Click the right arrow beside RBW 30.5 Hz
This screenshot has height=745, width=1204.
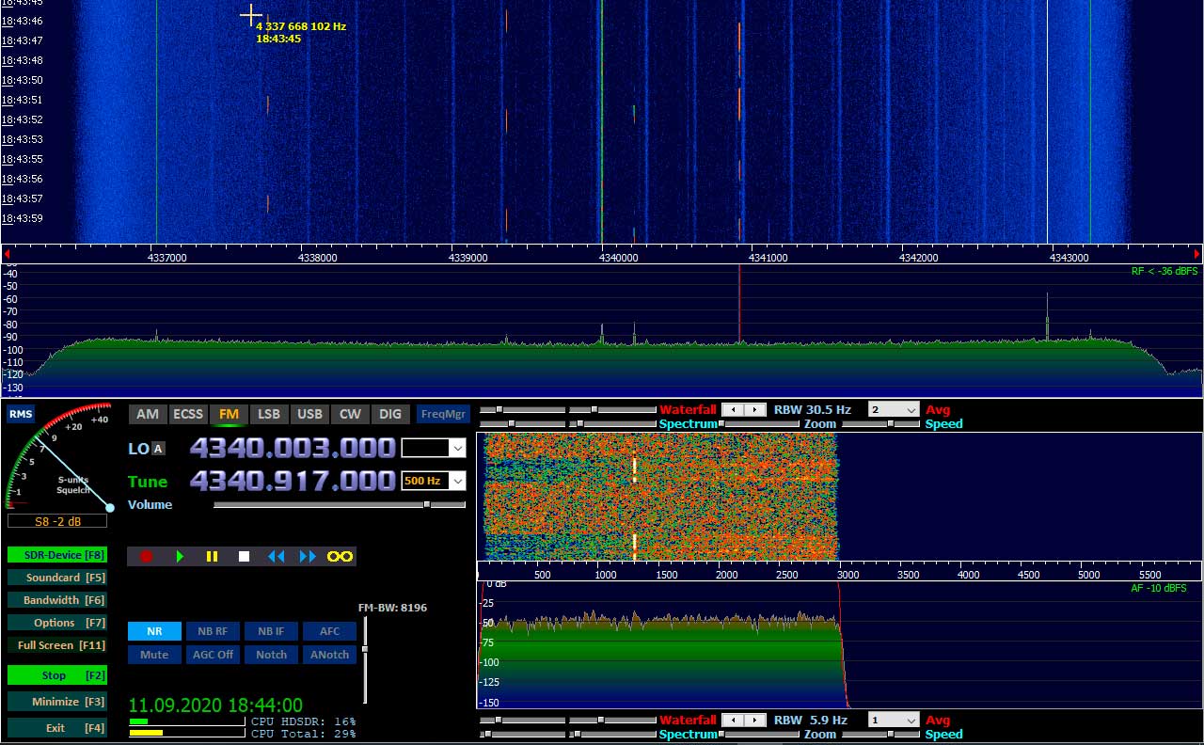[x=755, y=410]
